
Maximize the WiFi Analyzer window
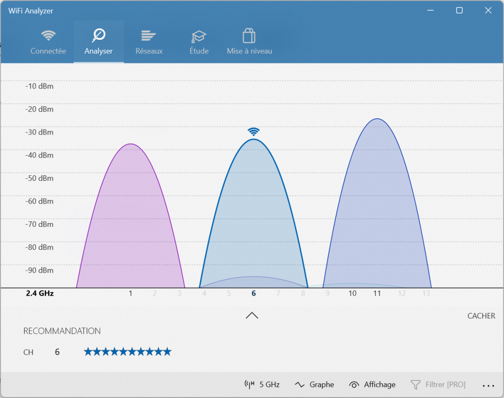(x=459, y=11)
